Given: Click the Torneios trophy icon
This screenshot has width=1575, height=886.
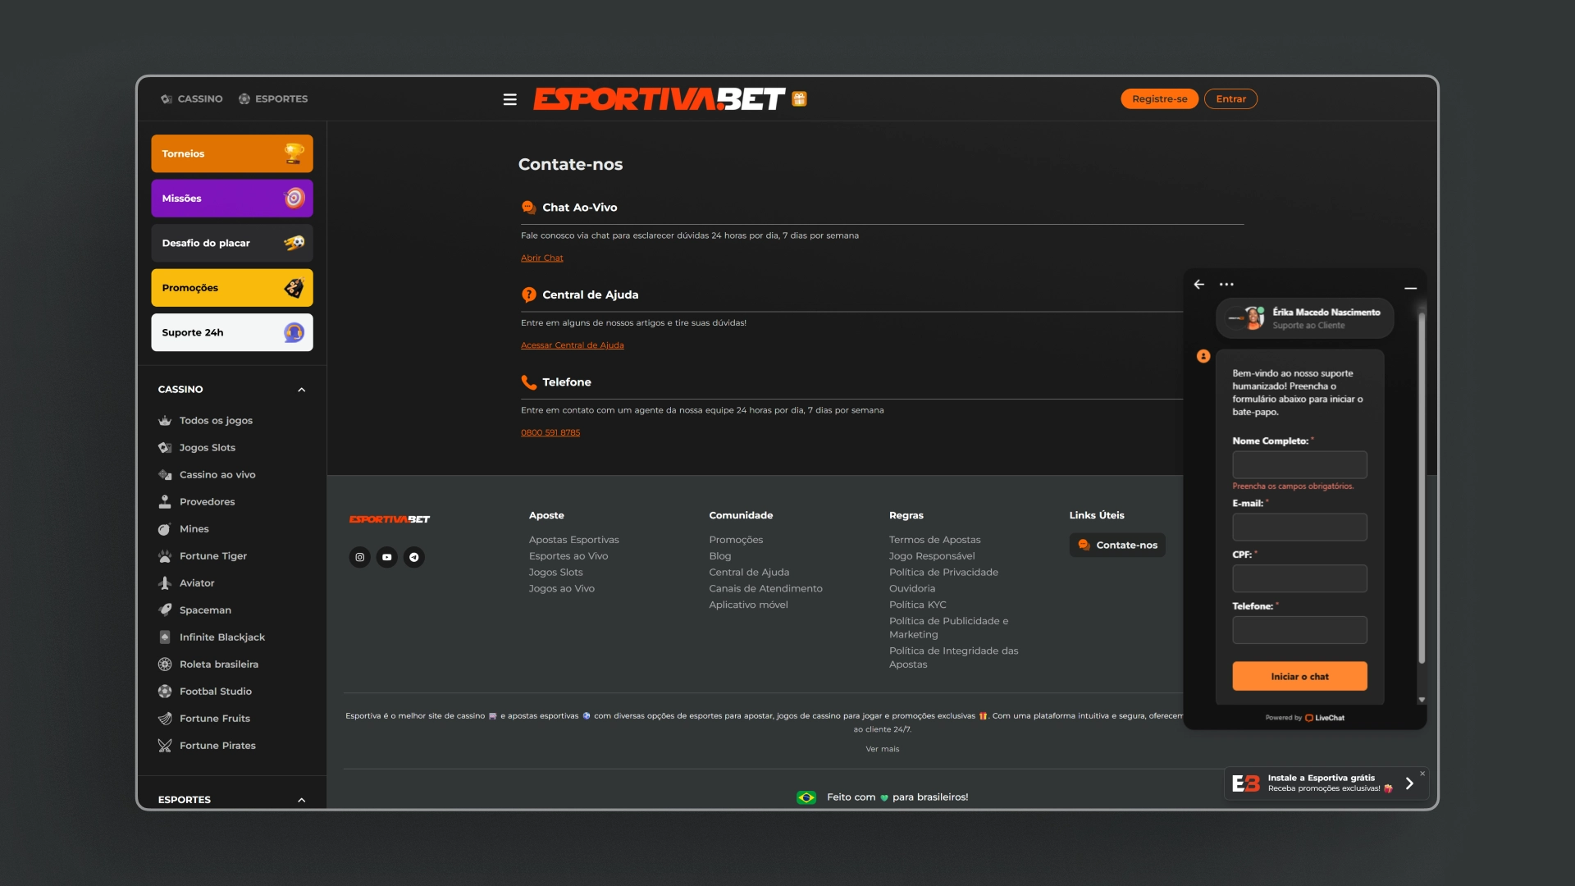Looking at the screenshot, I should pos(294,153).
